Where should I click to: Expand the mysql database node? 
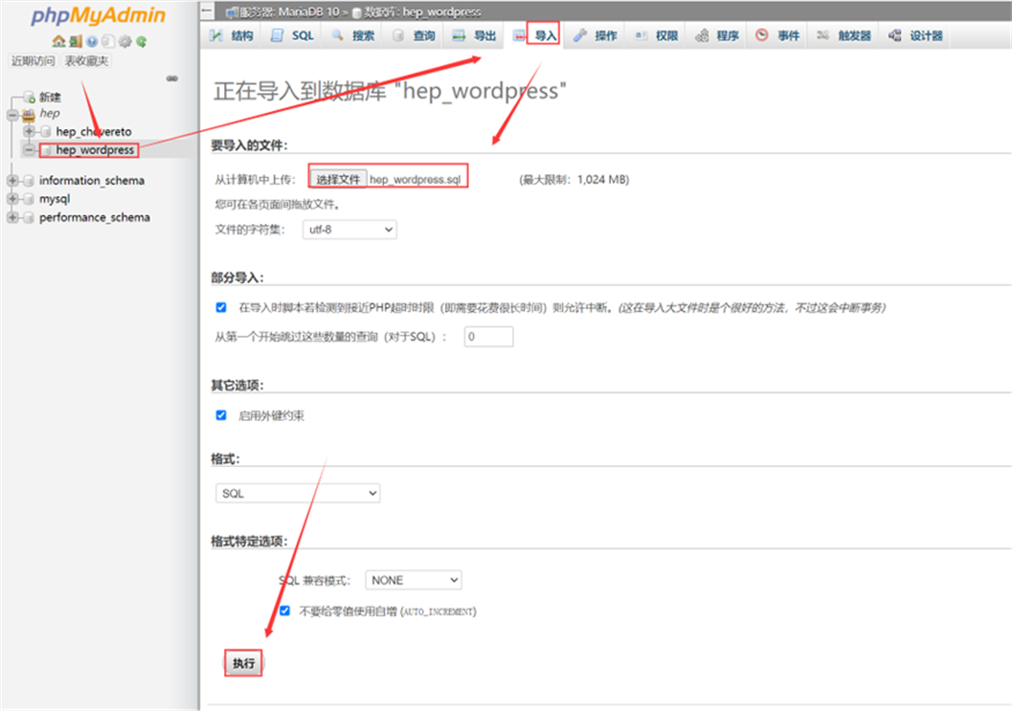pyautogui.click(x=13, y=199)
